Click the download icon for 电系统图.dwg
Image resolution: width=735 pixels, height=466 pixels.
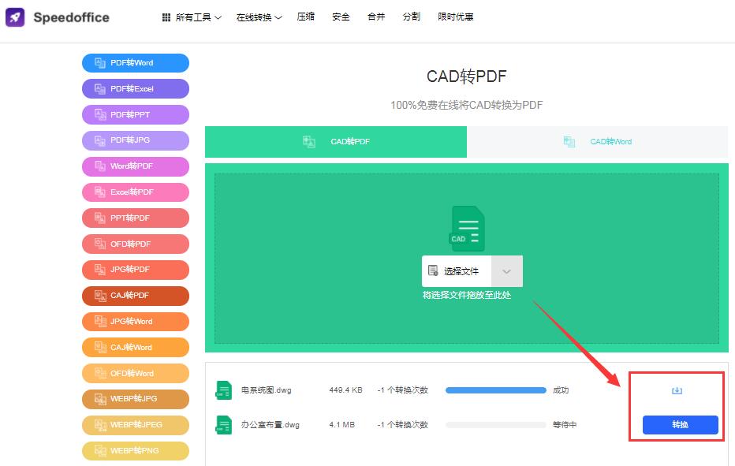pyautogui.click(x=676, y=390)
